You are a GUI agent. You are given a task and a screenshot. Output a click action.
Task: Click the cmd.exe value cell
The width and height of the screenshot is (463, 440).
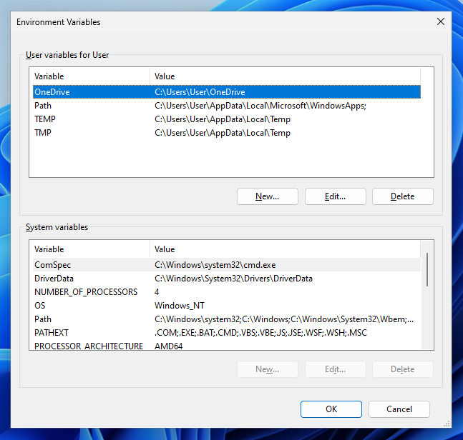click(x=215, y=265)
